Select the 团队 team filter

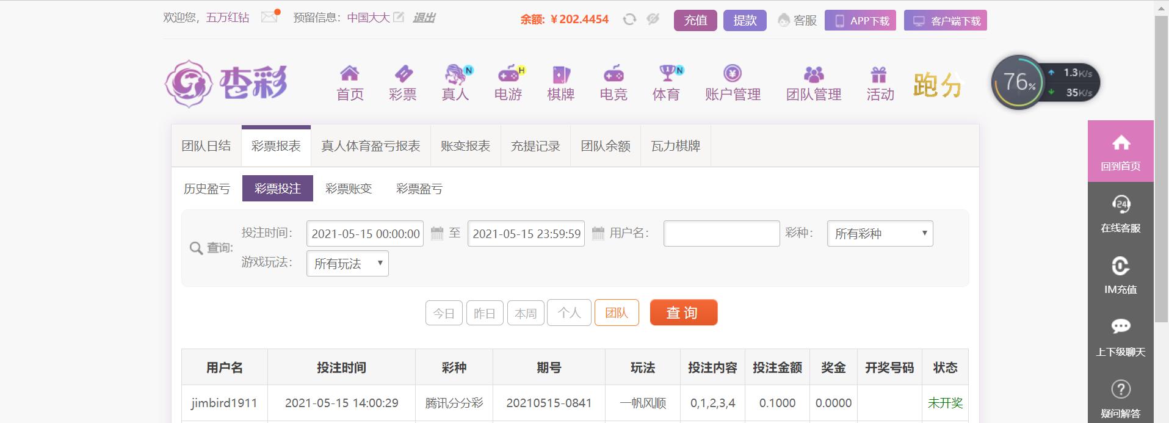[617, 313]
